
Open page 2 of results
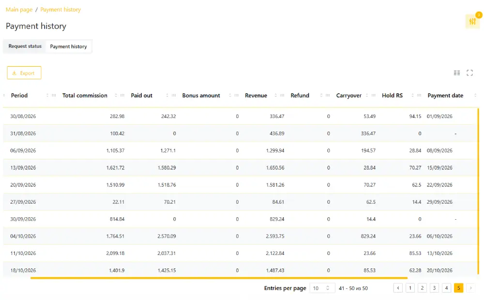pos(422,288)
